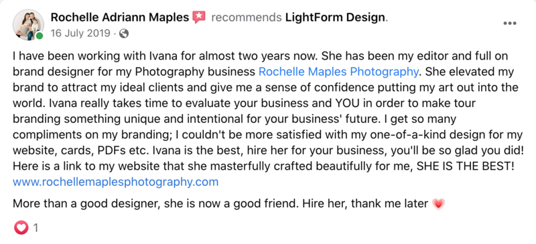Open the three-dots post options menu
Viewport: 536px width, 244px height.
(x=509, y=23)
